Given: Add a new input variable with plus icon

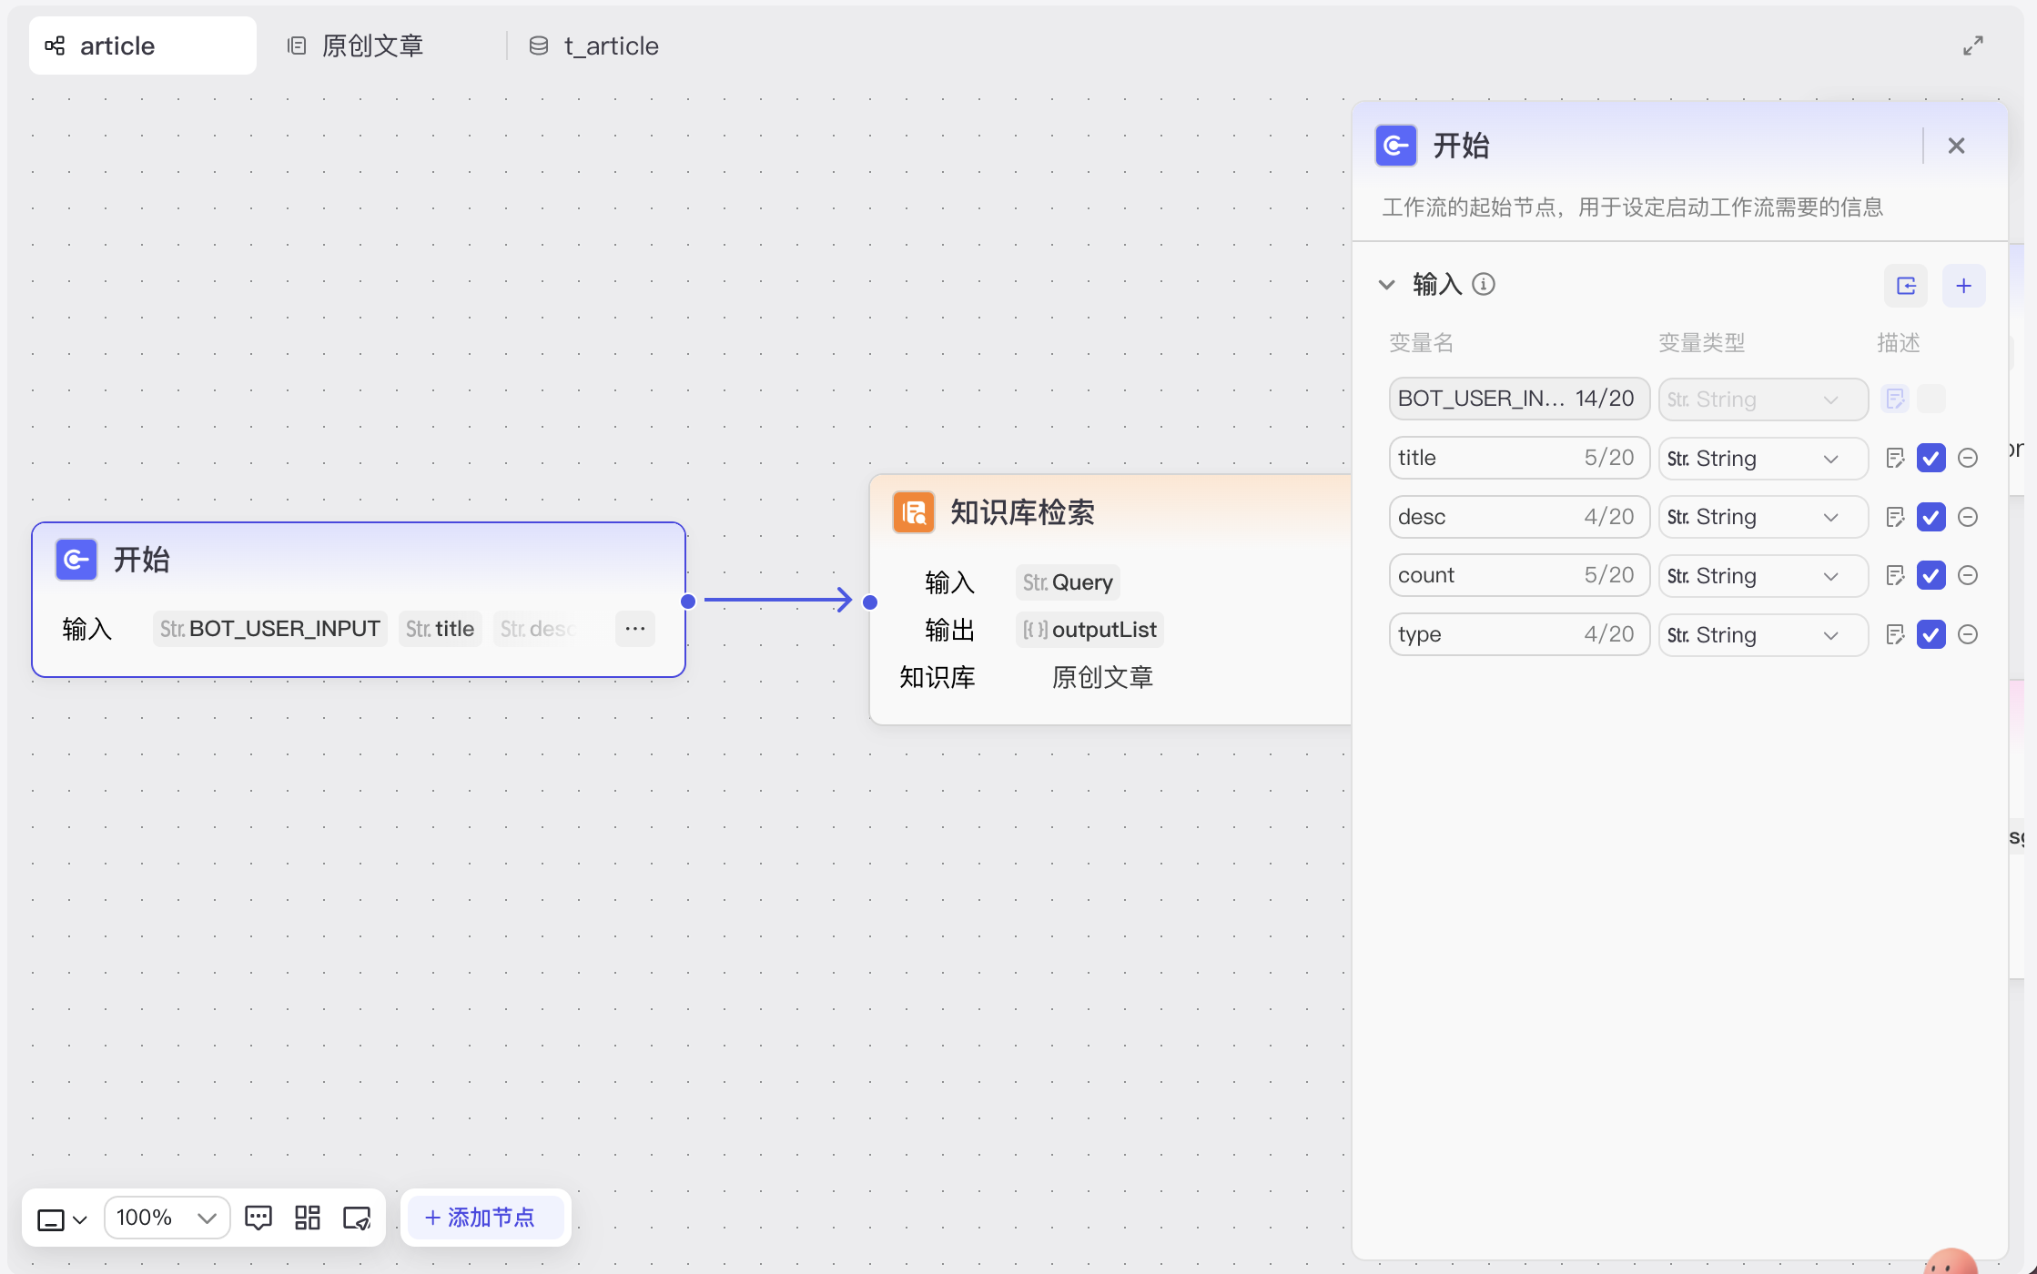Looking at the screenshot, I should [1963, 286].
